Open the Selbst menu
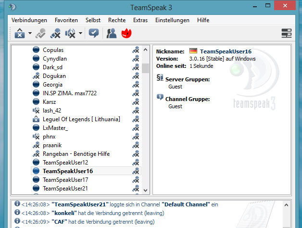The height and width of the screenshot is (228, 302). [x=93, y=20]
